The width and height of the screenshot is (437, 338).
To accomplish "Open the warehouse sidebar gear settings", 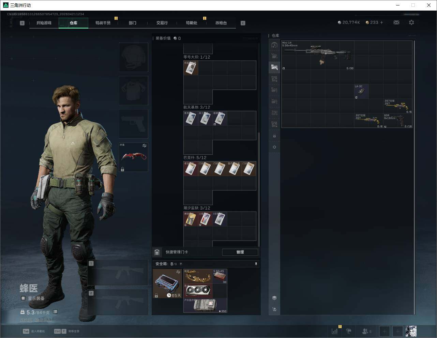I will (274, 147).
